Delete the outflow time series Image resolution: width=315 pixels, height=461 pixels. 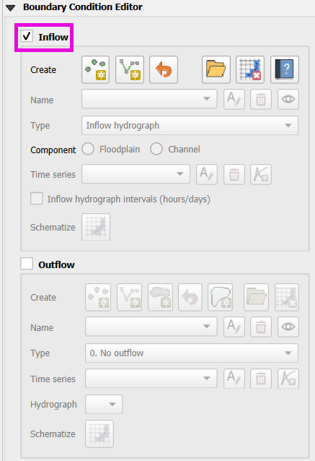coord(261,379)
